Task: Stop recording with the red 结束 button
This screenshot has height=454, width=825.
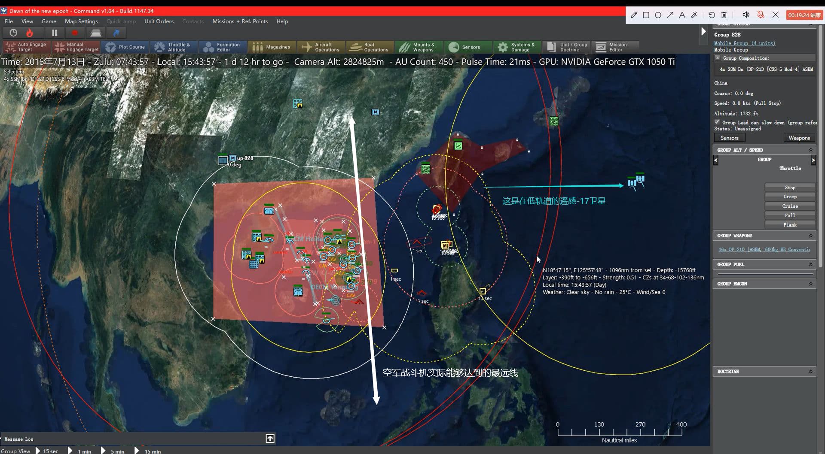Action: click(804, 15)
